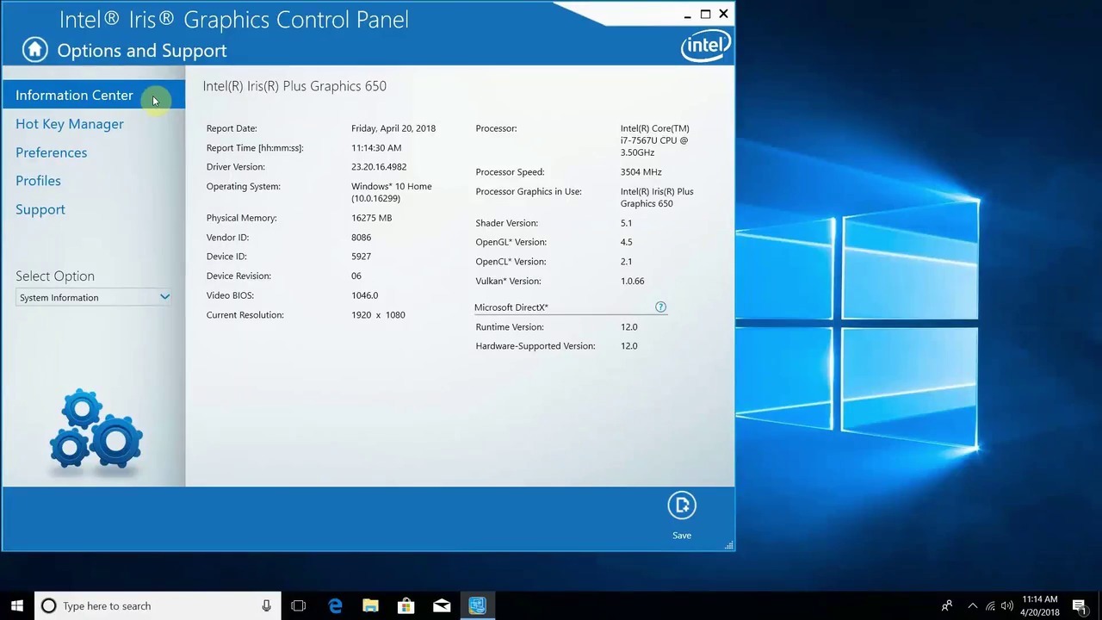Close the Intel Graphics Control Panel
1102x620 pixels.
click(x=723, y=14)
